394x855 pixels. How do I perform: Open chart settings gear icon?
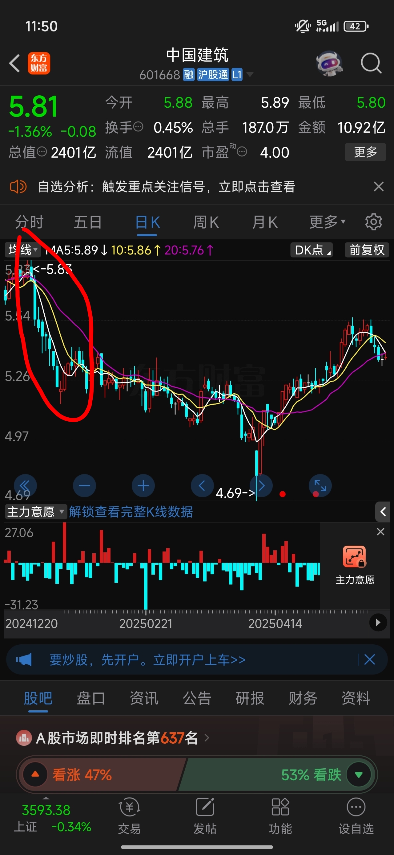(x=373, y=222)
